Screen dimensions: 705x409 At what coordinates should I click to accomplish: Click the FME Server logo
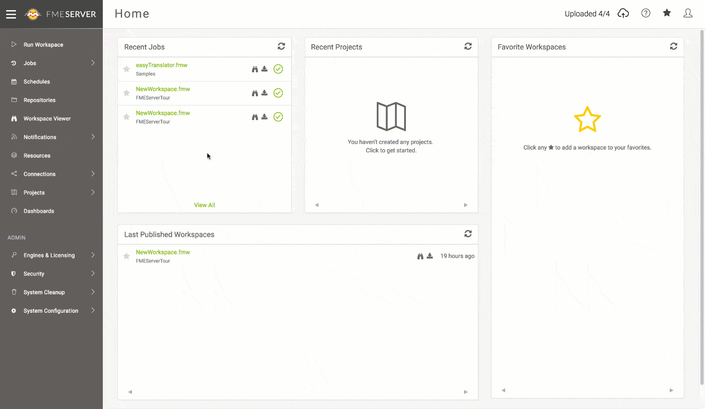tap(60, 14)
